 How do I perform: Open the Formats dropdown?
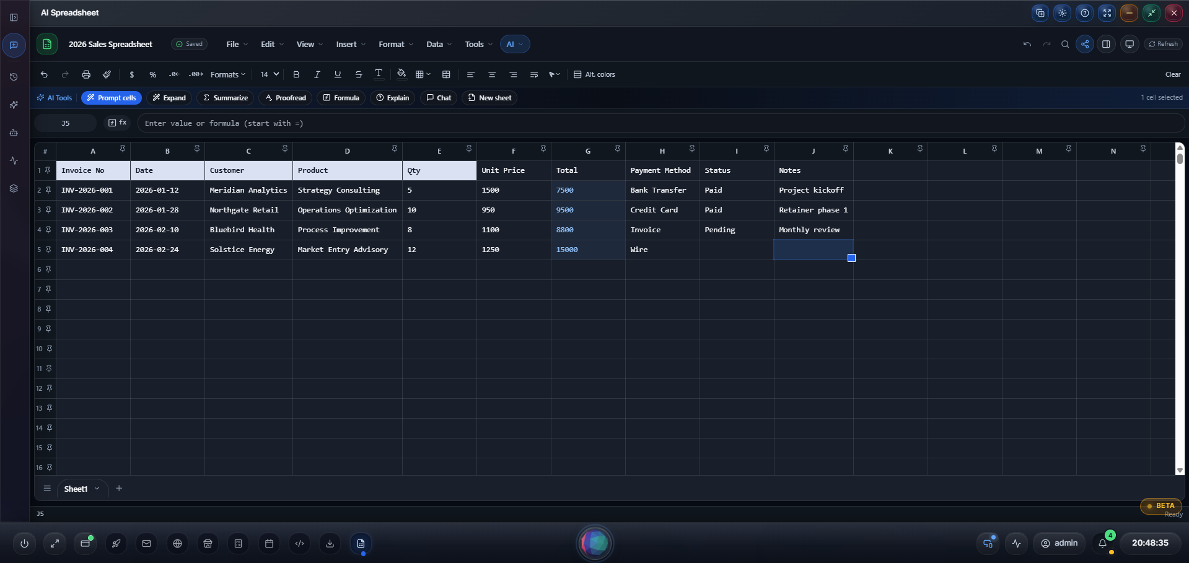coord(228,74)
